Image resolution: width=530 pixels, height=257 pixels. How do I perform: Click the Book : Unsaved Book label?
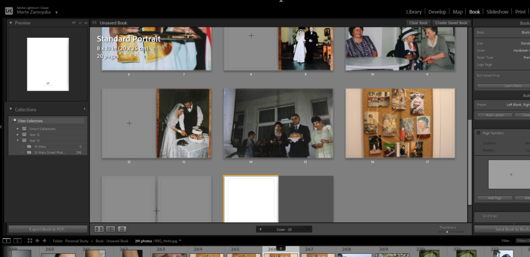tap(112, 241)
